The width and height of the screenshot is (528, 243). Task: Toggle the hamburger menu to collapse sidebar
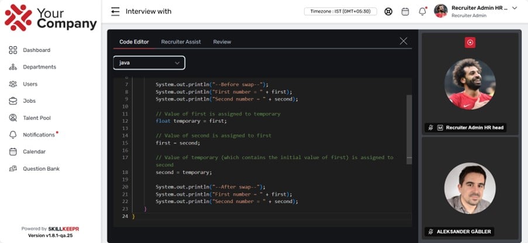(115, 11)
